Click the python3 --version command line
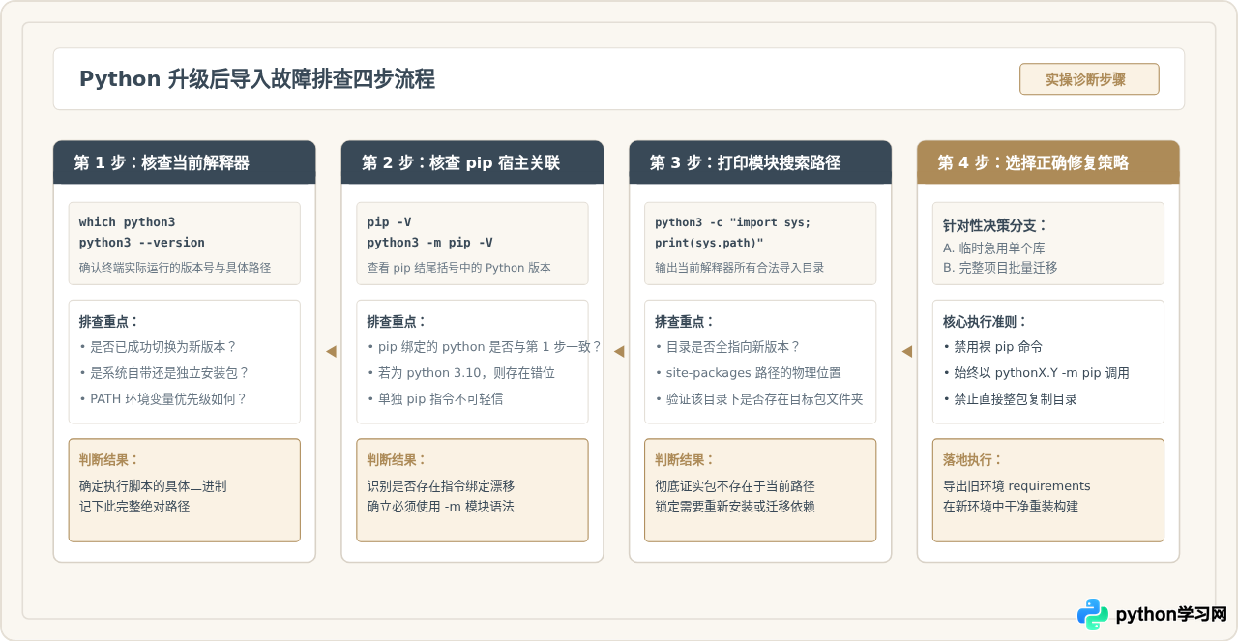1238x642 pixels. click(x=142, y=243)
